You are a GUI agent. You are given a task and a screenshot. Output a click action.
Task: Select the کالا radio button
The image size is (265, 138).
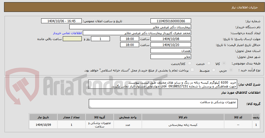pos(224,63)
